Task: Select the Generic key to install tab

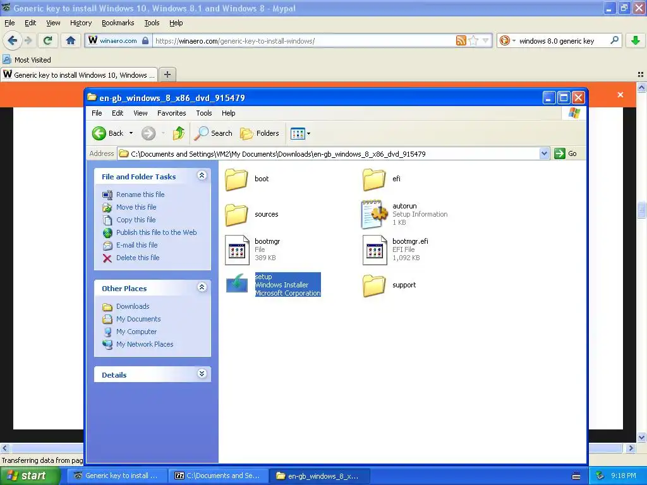Action: pos(79,75)
